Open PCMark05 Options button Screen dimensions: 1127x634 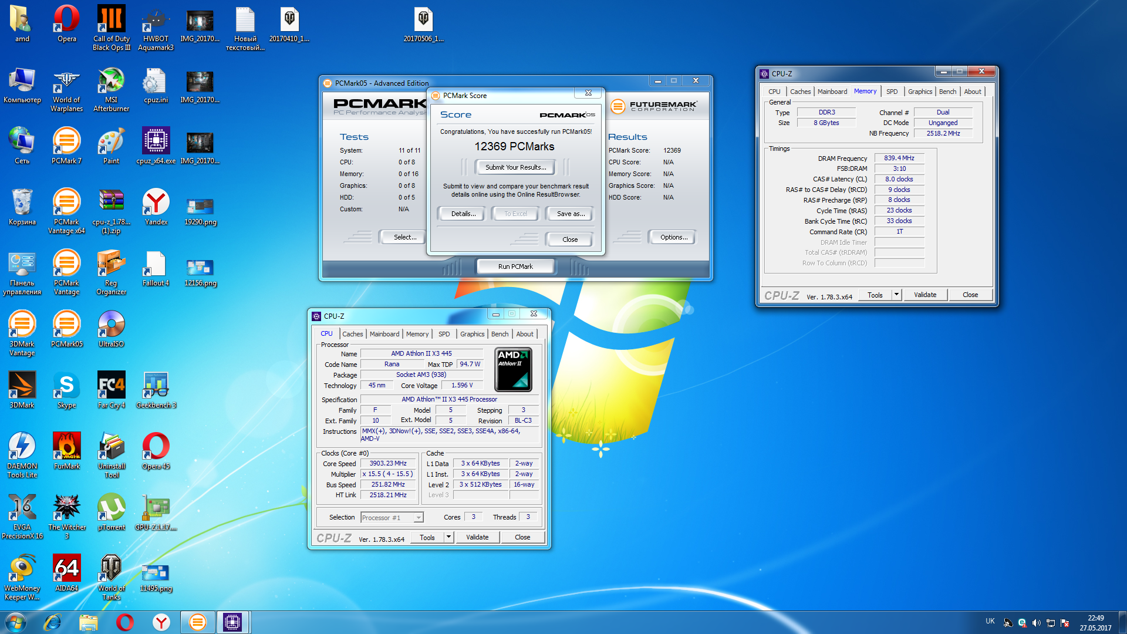click(673, 237)
